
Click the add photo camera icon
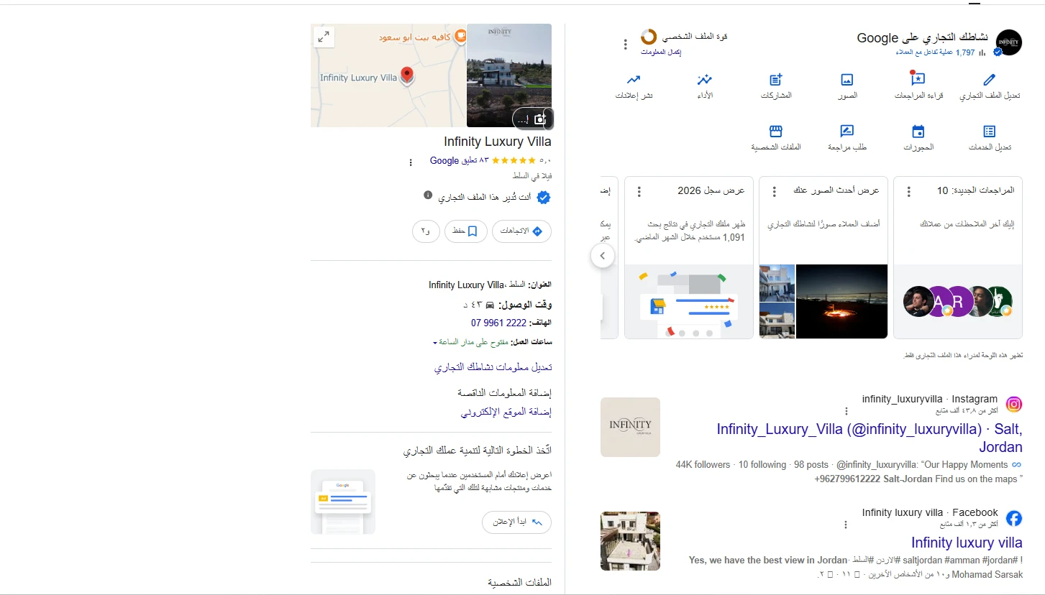pyautogui.click(x=540, y=119)
